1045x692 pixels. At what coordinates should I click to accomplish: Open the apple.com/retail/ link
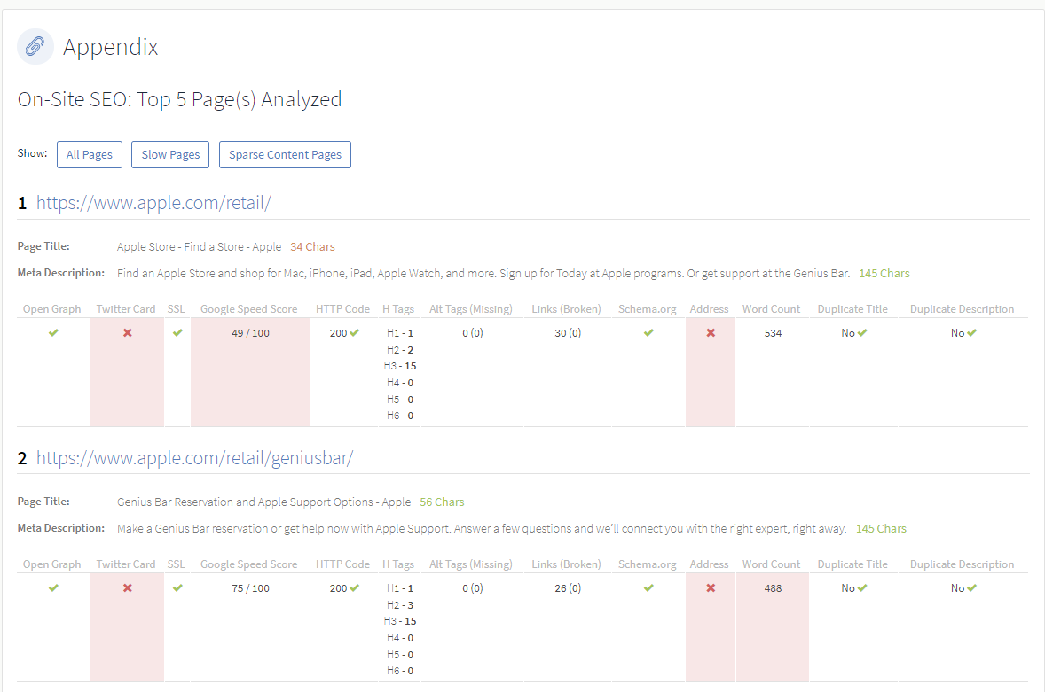pyautogui.click(x=153, y=203)
